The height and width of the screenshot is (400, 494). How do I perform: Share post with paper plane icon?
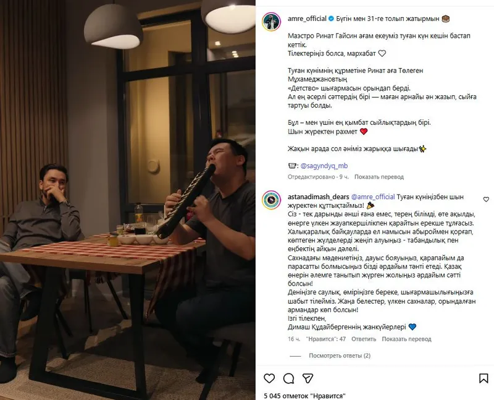coord(308,378)
